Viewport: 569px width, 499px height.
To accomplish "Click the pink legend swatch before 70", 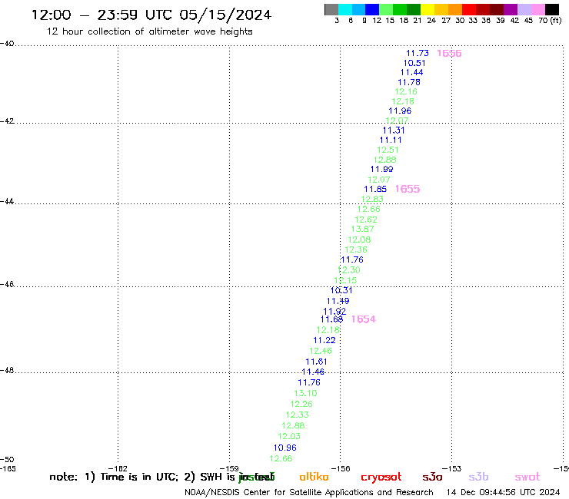I will click(x=537, y=9).
